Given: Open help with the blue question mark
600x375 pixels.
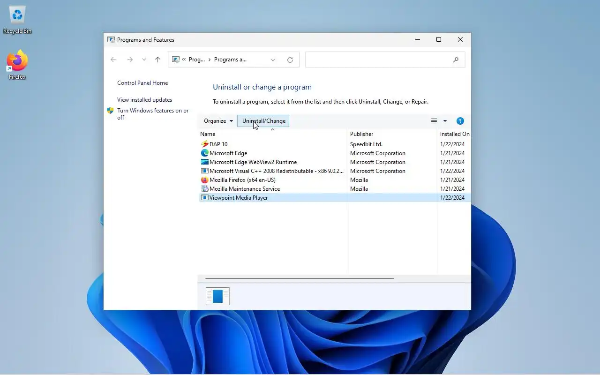Looking at the screenshot, I should [460, 121].
